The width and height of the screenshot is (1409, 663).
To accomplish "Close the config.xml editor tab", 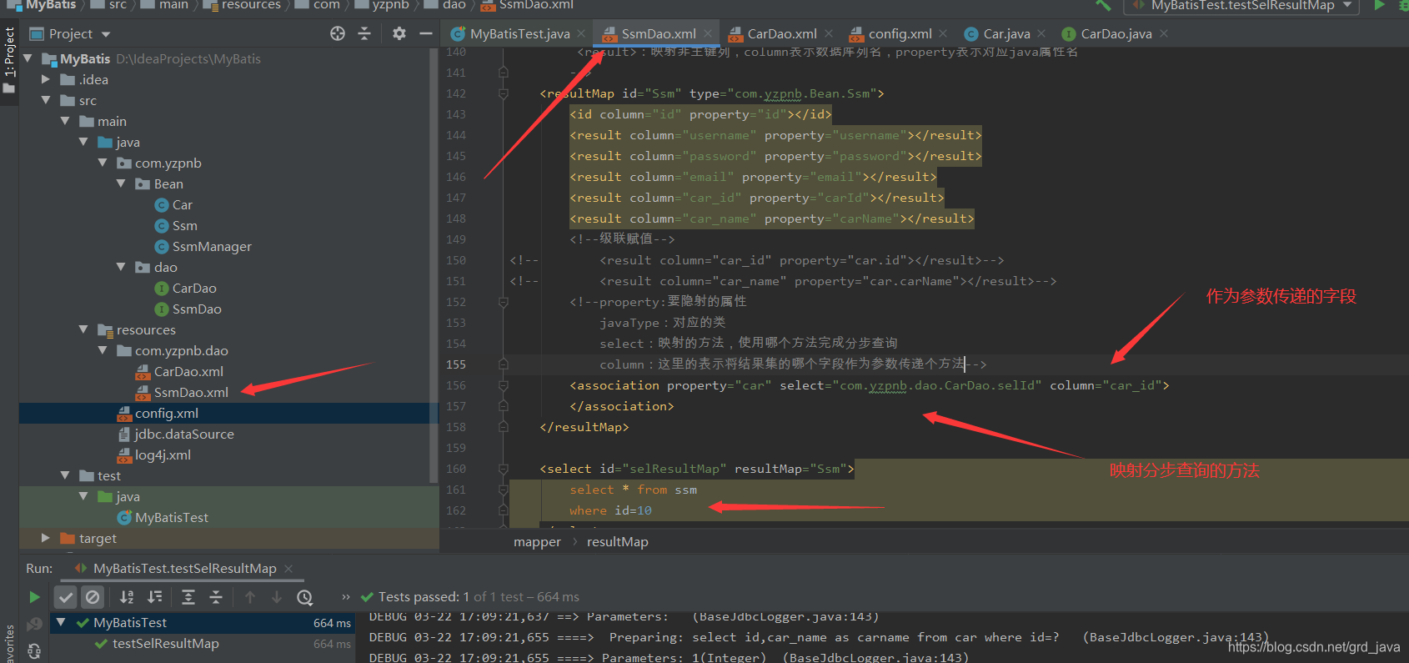I will [x=943, y=34].
